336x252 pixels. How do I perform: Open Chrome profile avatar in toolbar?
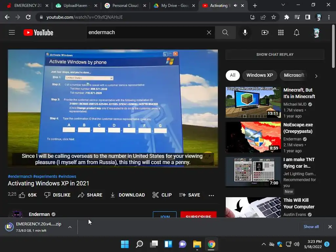tap(318, 17)
